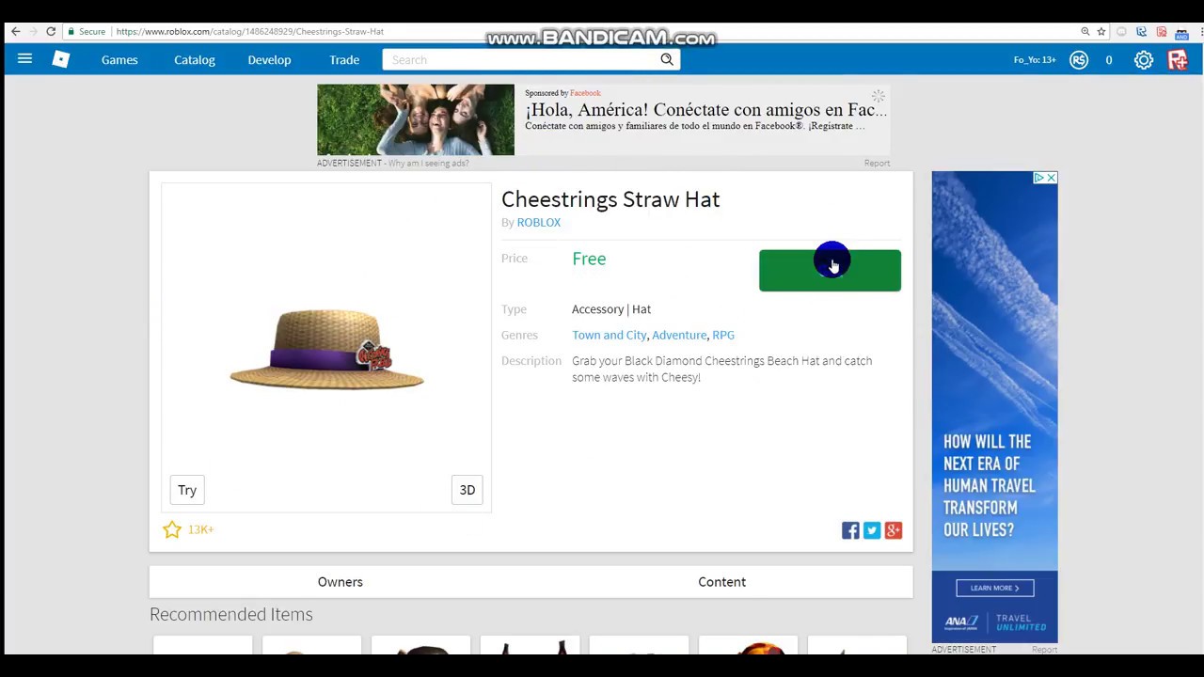This screenshot has height=677, width=1204.
Task: Open the Trade page
Action: click(x=344, y=59)
